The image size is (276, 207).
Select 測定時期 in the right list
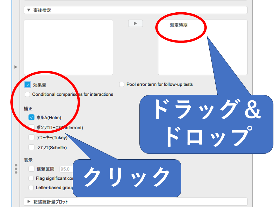point(179,25)
